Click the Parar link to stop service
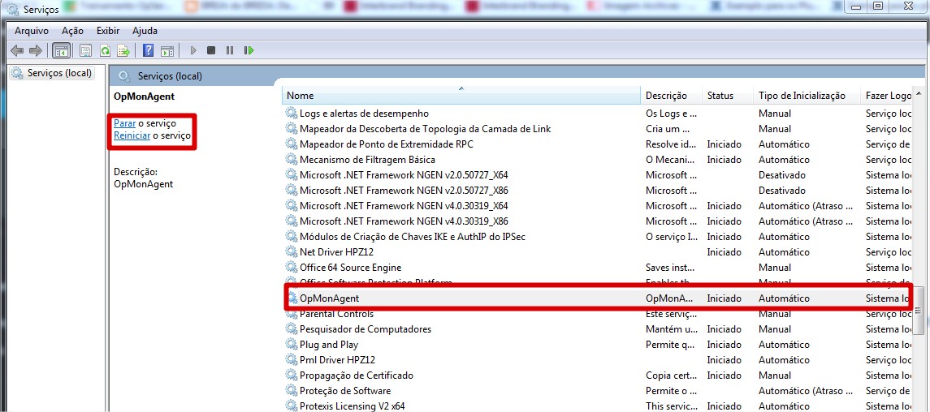930x412 pixels. click(x=124, y=123)
